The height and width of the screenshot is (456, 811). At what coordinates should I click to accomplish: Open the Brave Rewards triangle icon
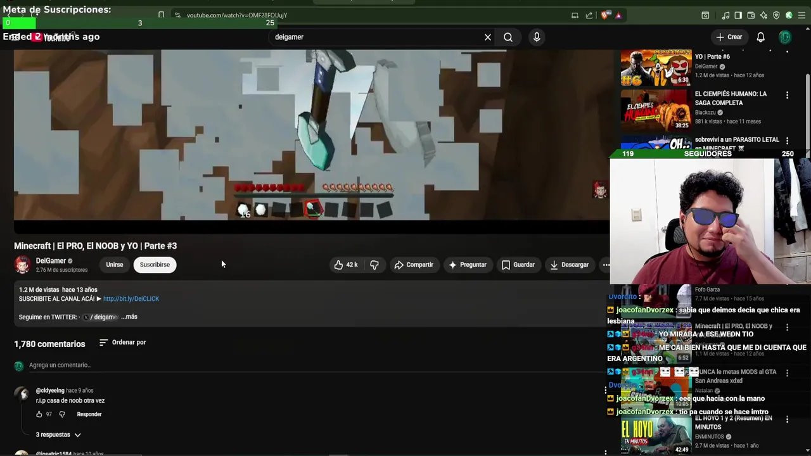[618, 15]
